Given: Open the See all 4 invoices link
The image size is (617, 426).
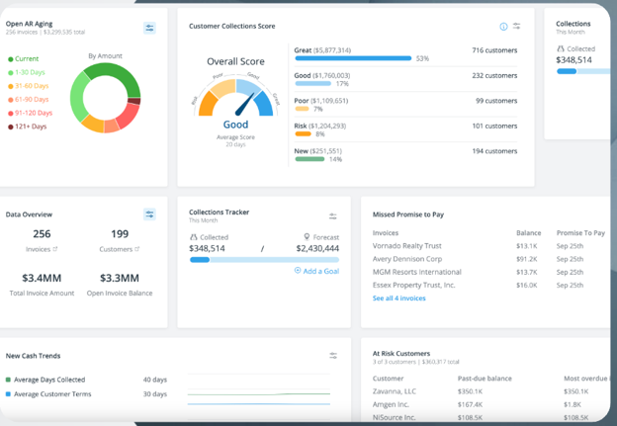Looking at the screenshot, I should coord(398,298).
